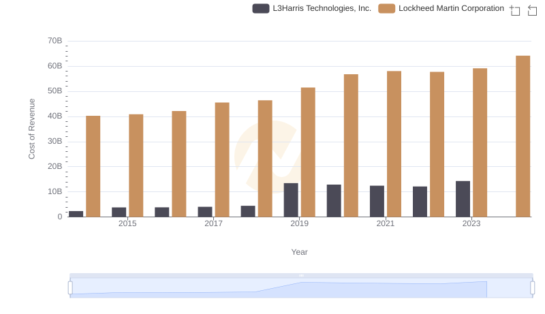This screenshot has width=545, height=314.
Task: Click the 2021 x-axis label
Action: pyautogui.click(x=385, y=223)
